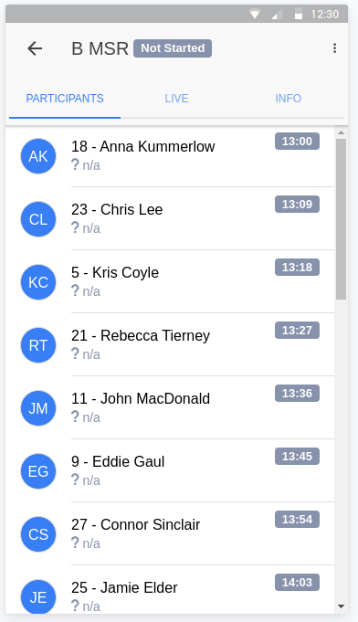Open participant 23 - Chris Lee

[170, 218]
